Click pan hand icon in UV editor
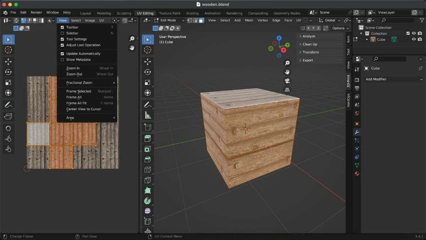 (x=132, y=48)
